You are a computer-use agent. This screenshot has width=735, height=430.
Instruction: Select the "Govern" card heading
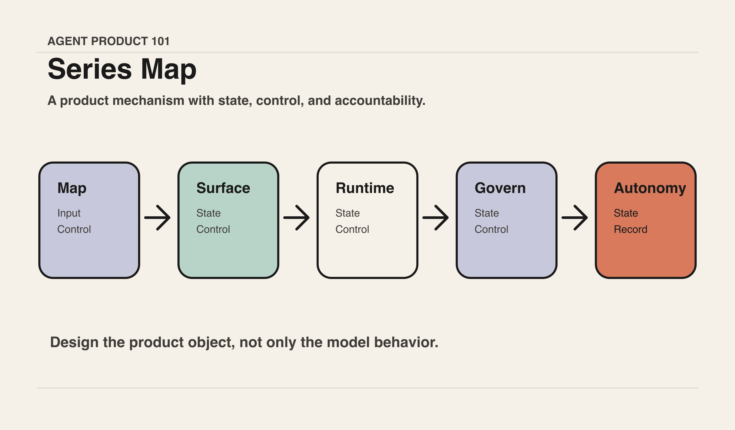pyautogui.click(x=500, y=188)
